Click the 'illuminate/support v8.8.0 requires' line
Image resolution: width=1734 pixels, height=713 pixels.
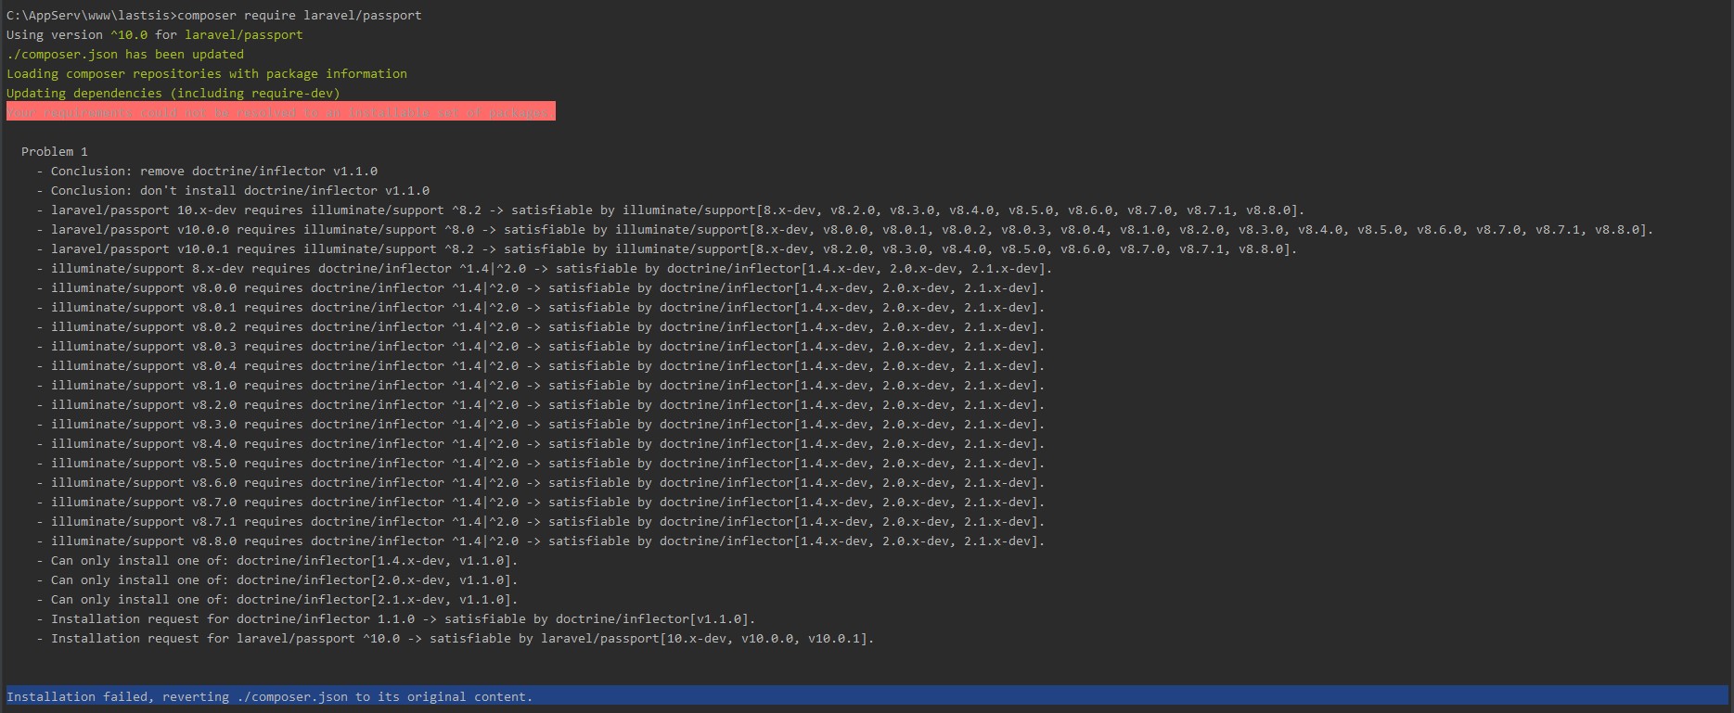click(541, 541)
